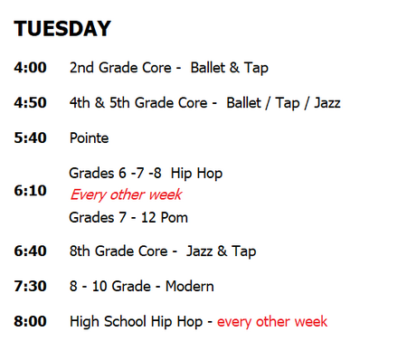
Task: Click 8 - 10 Grade Modern entry
Action: point(142,287)
